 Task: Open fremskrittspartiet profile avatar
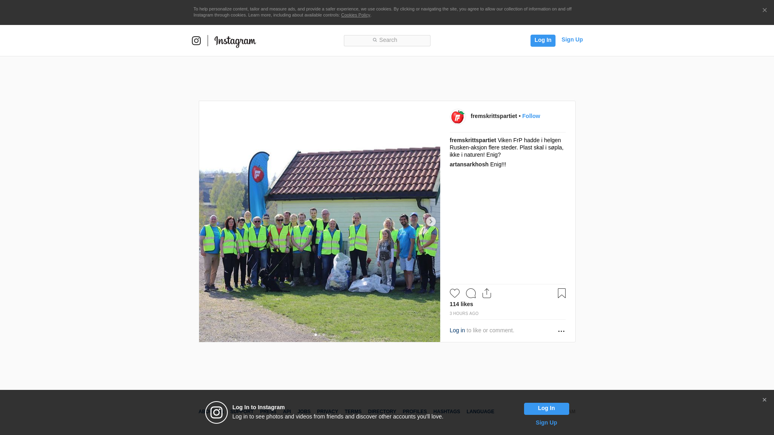pyautogui.click(x=458, y=117)
